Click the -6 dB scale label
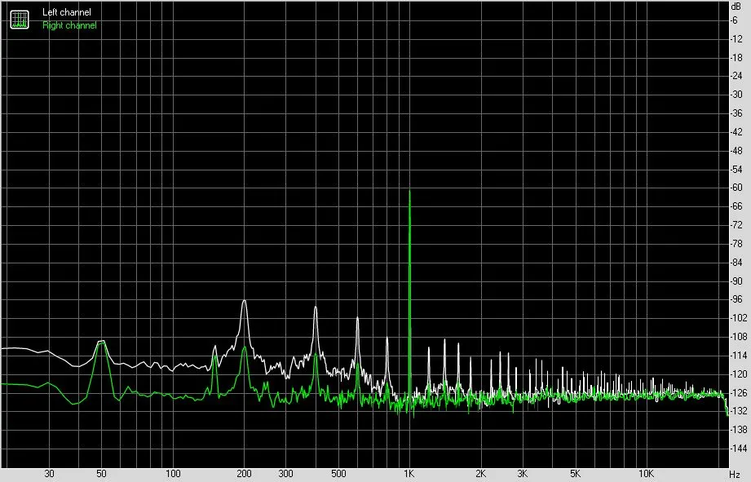Viewport: 751px width, 482px height. [734, 20]
